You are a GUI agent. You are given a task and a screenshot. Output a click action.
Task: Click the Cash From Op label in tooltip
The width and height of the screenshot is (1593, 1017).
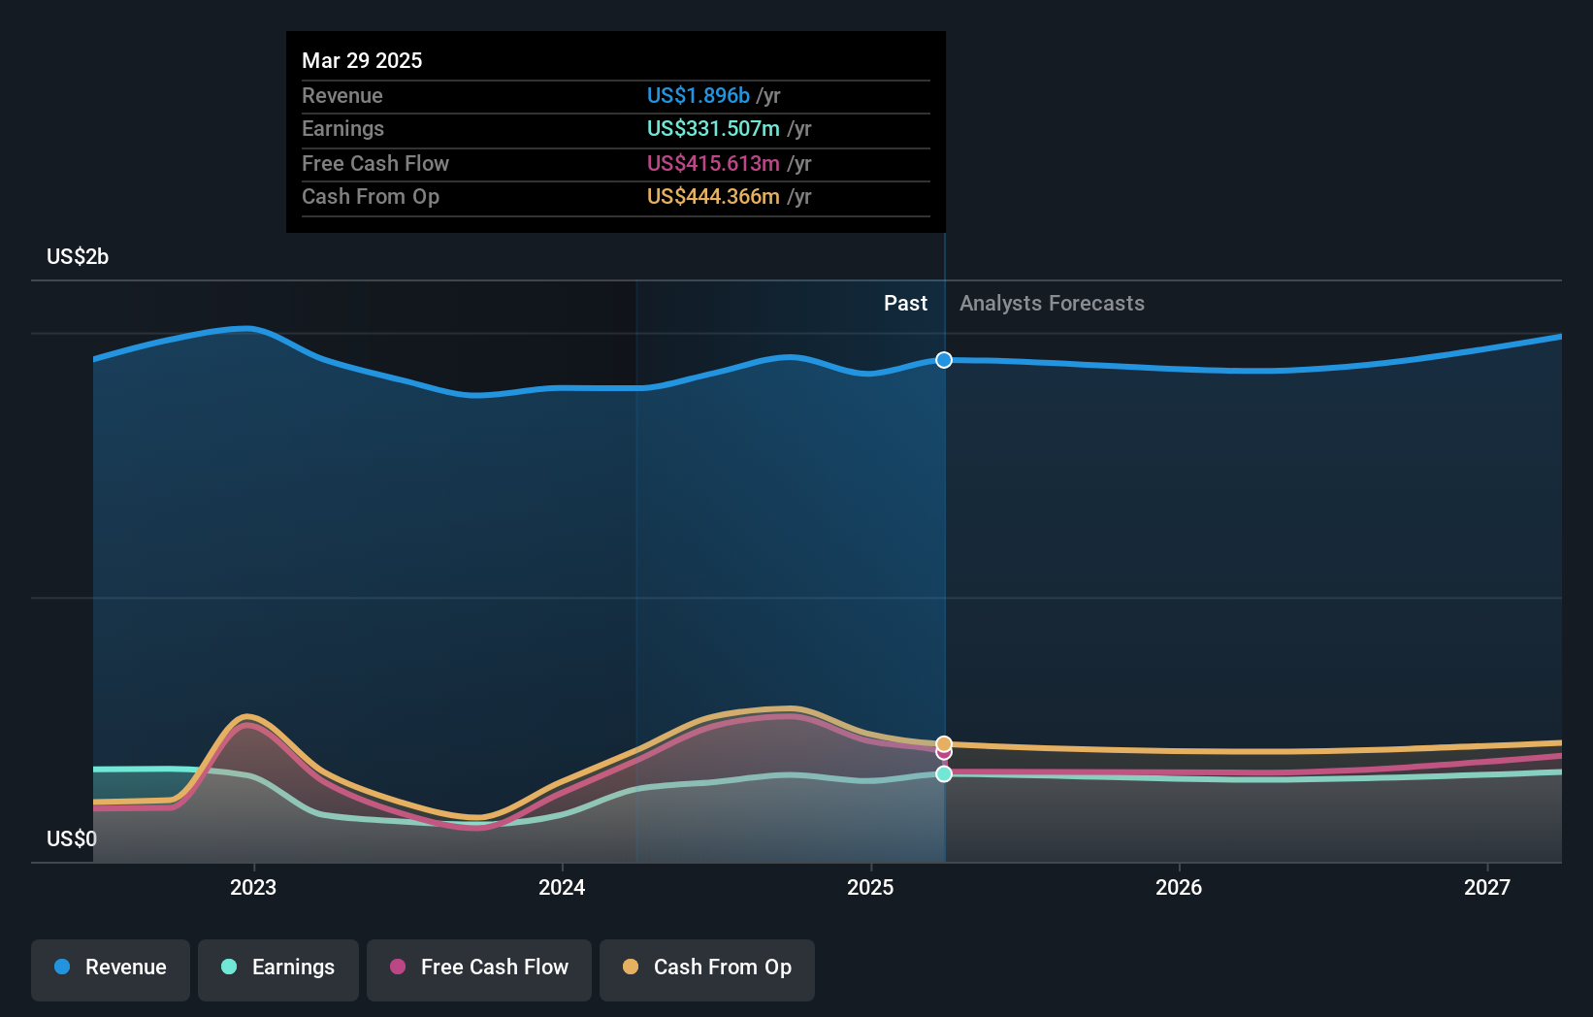371,197
